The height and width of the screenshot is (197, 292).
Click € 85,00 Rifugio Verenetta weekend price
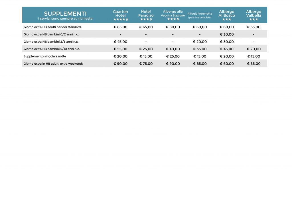(200, 64)
